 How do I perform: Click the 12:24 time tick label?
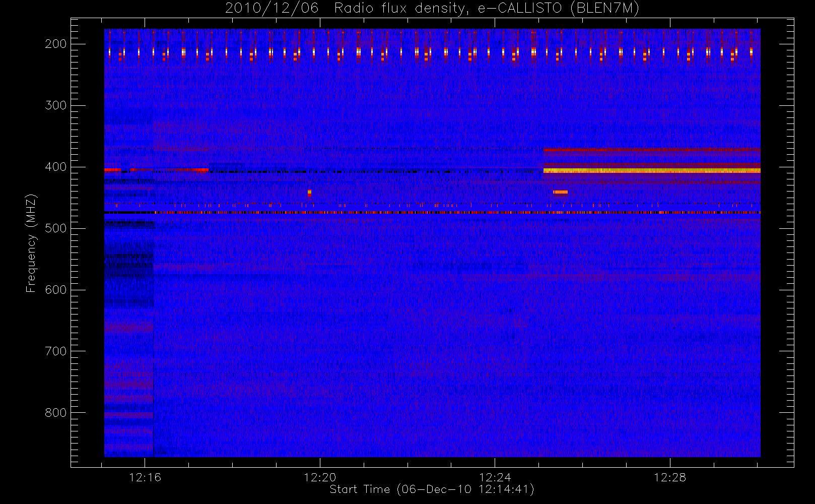click(495, 477)
